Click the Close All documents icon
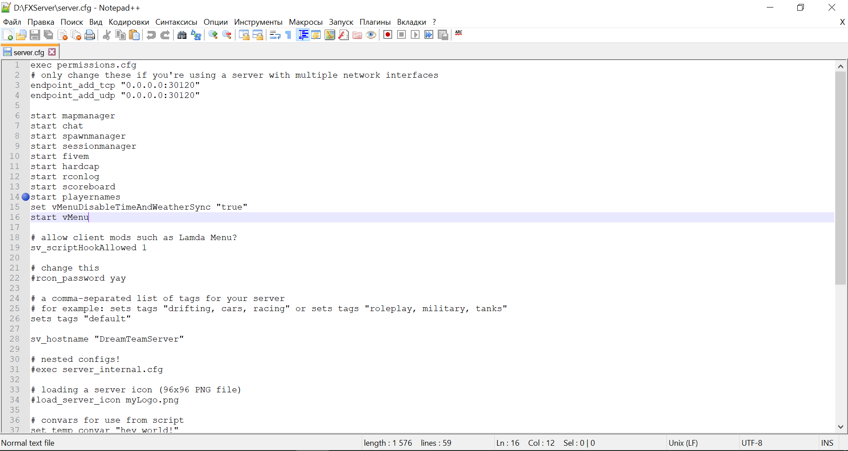848x451 pixels. (76, 35)
